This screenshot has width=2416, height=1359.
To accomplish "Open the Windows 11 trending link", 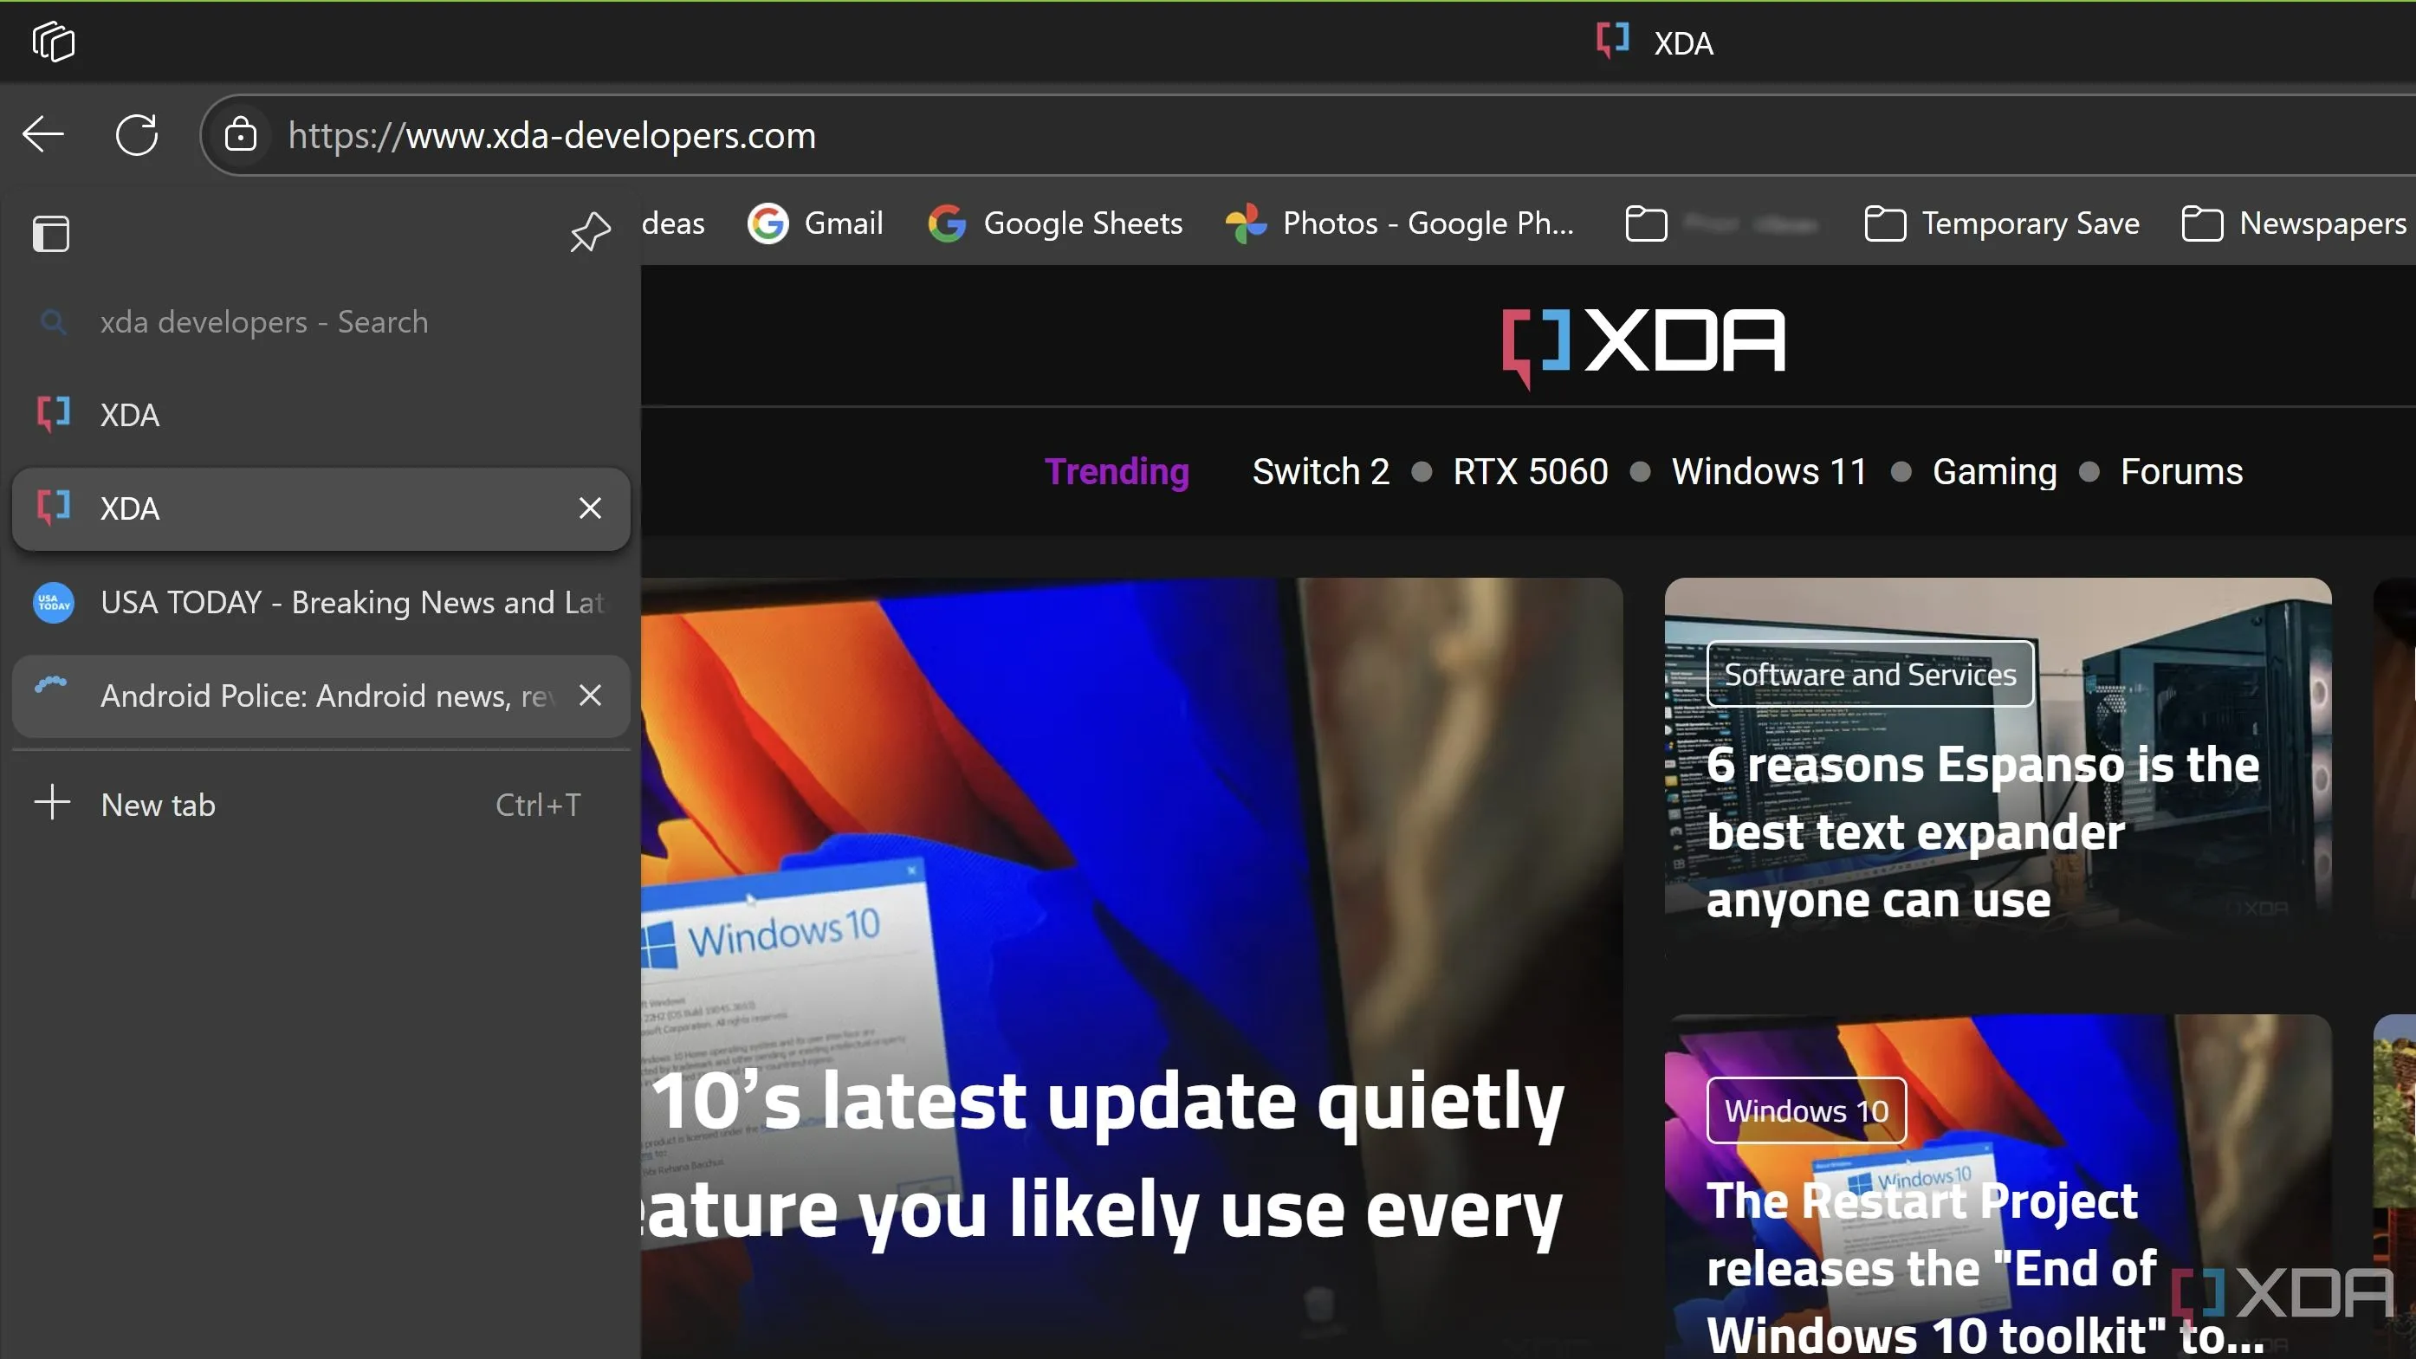I will click(x=1769, y=472).
